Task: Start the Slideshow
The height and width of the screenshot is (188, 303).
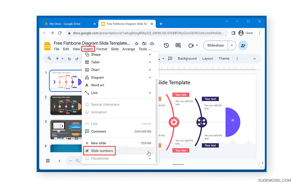Action: pos(215,45)
